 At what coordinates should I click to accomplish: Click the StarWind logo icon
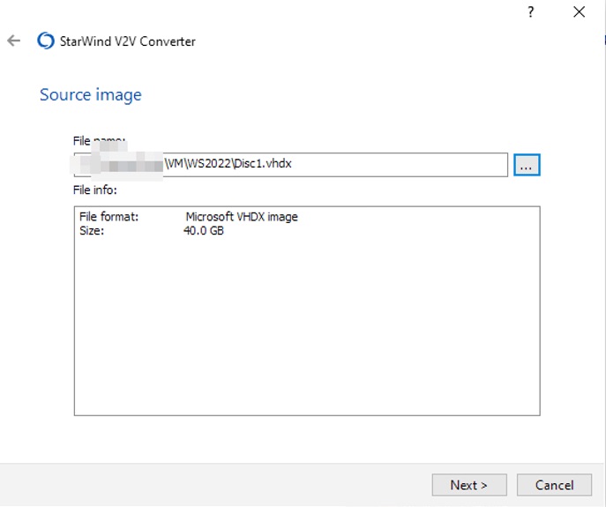[46, 41]
